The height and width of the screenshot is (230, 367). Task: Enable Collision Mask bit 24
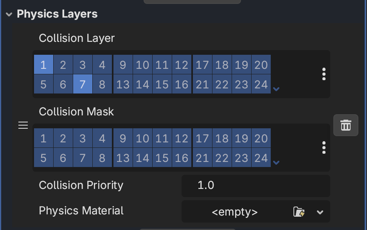[x=261, y=158]
